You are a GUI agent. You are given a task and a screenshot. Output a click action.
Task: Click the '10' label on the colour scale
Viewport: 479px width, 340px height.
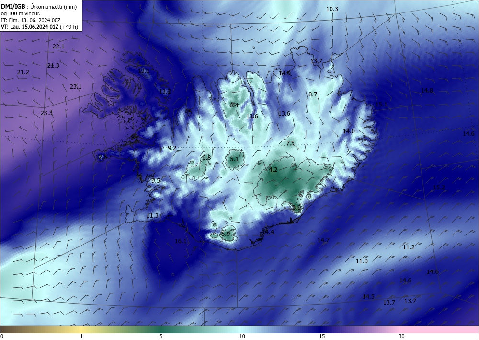click(242, 337)
